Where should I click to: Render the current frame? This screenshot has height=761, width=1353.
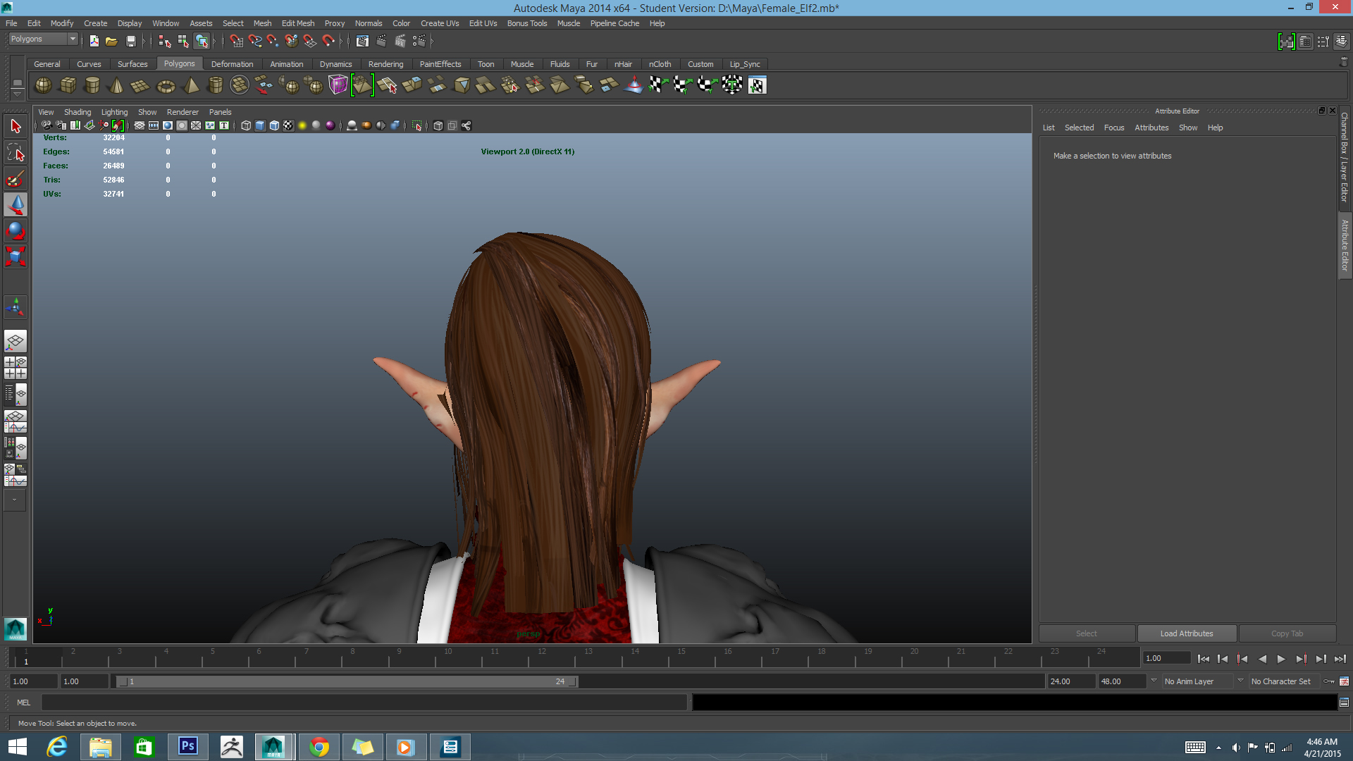point(381,41)
